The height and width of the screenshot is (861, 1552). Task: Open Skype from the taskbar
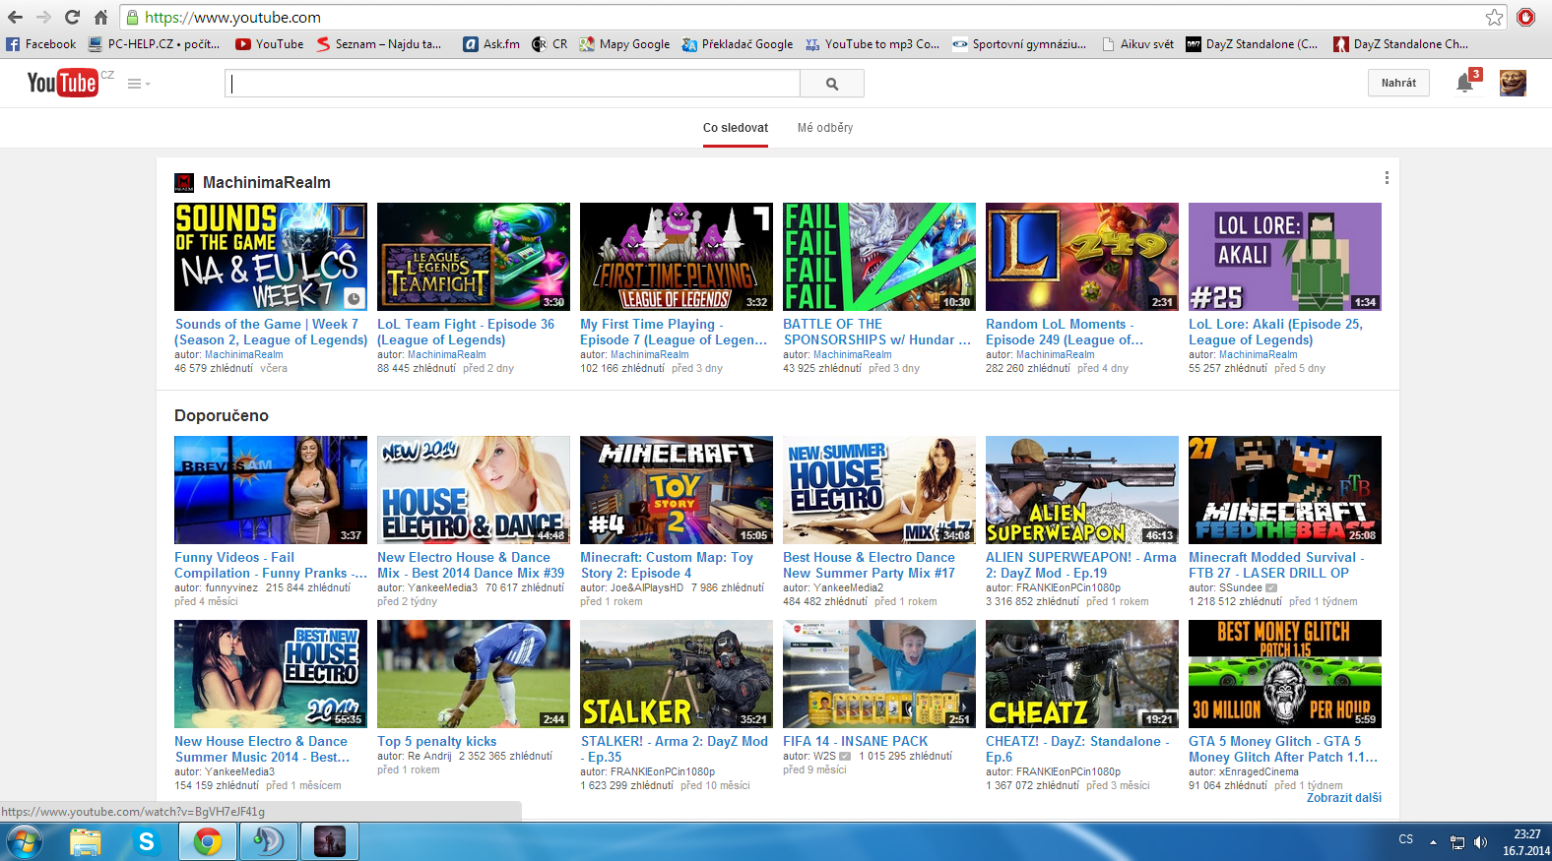pyautogui.click(x=147, y=842)
